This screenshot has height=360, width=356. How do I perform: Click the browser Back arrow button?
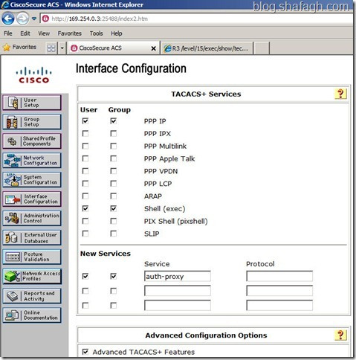pos(8,19)
